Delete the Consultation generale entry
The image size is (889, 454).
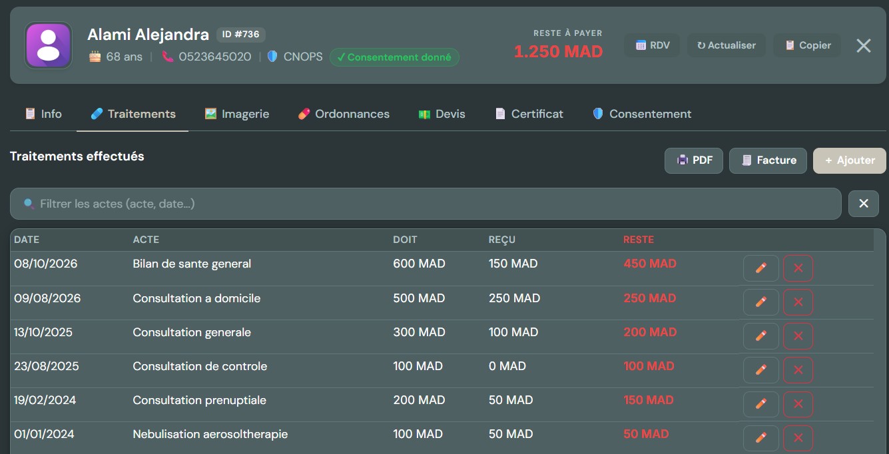(x=798, y=336)
